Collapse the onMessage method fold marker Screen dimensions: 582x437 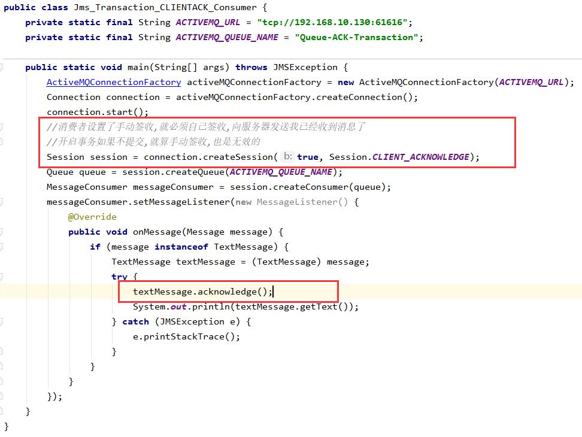point(2,232)
